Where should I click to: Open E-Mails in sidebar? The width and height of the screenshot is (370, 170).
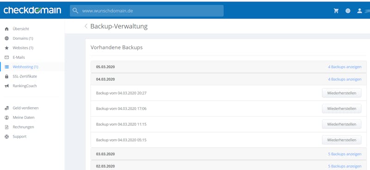pyautogui.click(x=18, y=57)
